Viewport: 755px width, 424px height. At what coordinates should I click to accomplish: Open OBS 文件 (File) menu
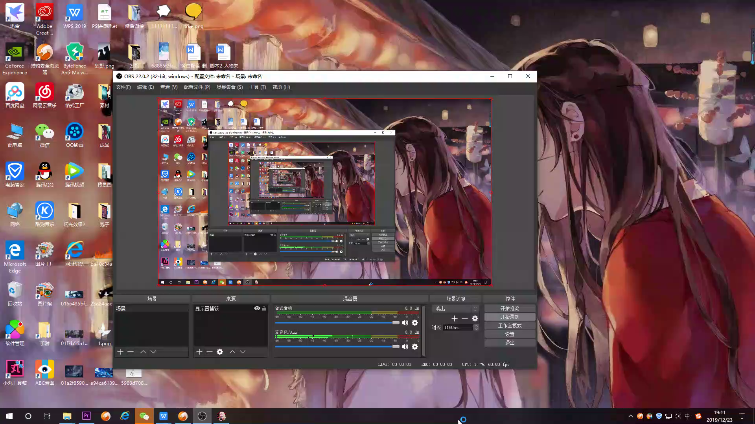[123, 86]
